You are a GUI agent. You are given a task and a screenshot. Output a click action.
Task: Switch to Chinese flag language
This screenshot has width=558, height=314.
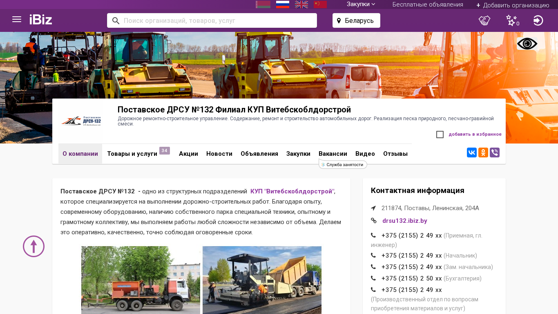[x=320, y=4]
